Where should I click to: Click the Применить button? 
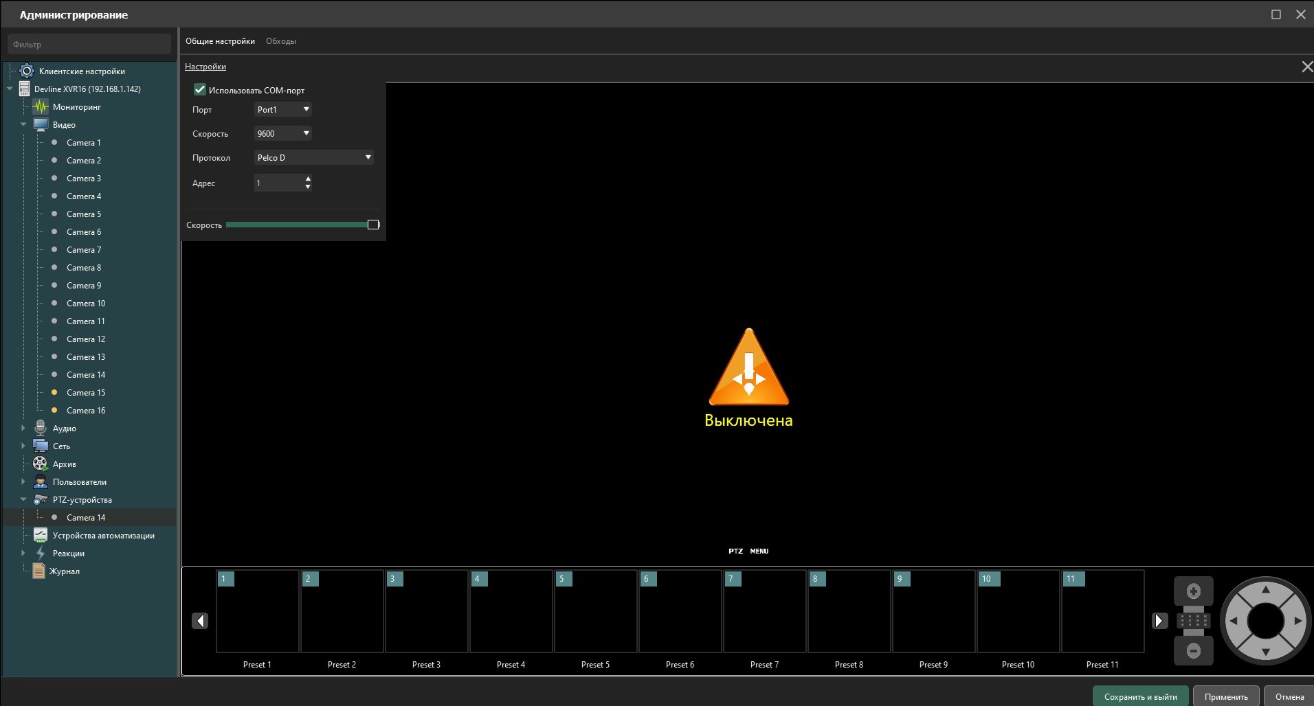[x=1225, y=696]
